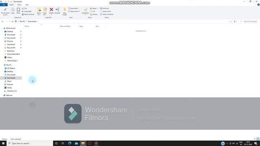Click the Cortana circle icon on taskbar

(56, 143)
